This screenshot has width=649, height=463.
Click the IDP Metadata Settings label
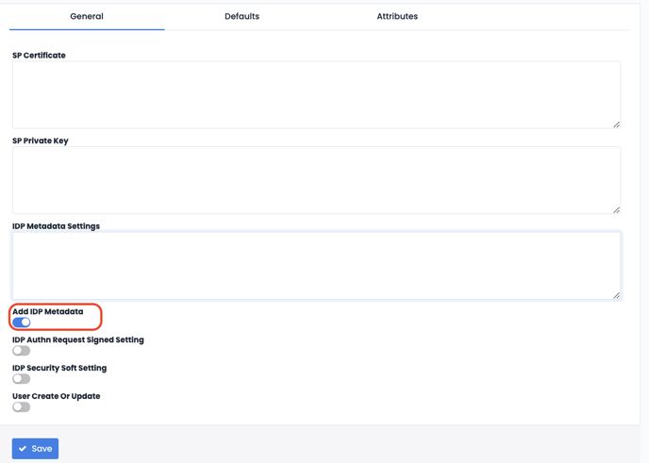point(56,226)
